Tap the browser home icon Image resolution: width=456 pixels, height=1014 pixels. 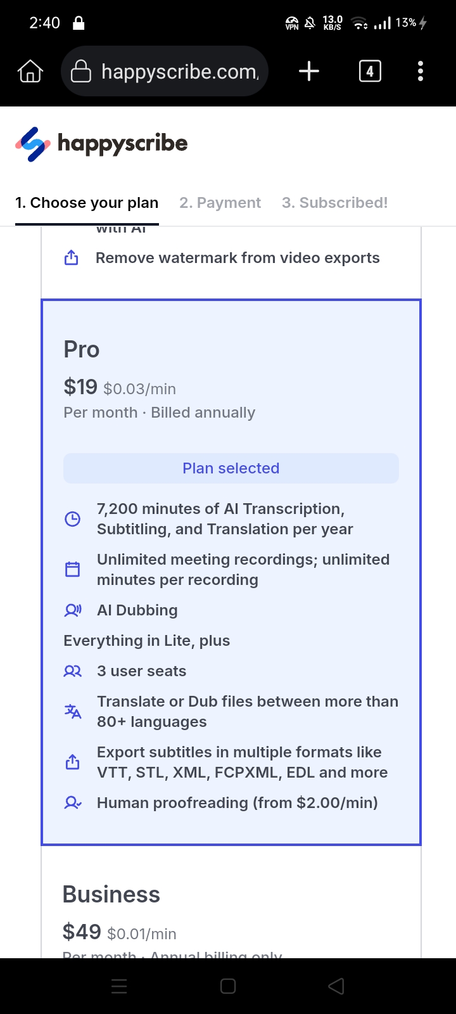[x=30, y=72]
